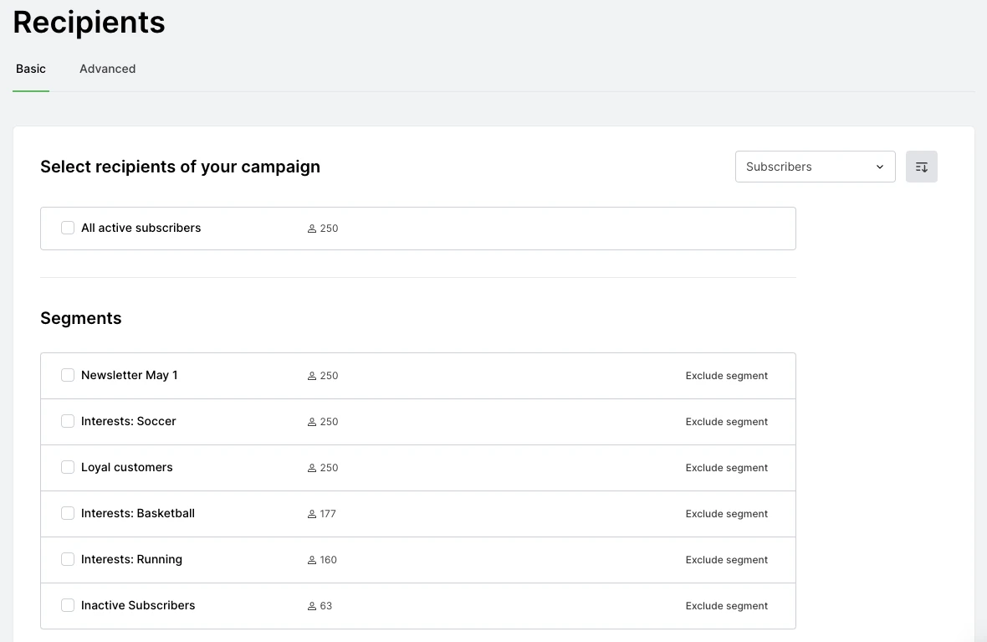This screenshot has height=642, width=987.
Task: Click the sort order icon button
Action: 921,167
